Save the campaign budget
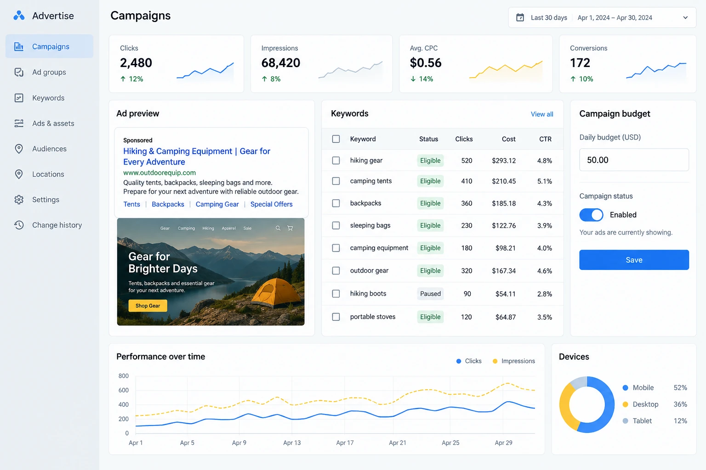The width and height of the screenshot is (706, 470). [x=634, y=260]
